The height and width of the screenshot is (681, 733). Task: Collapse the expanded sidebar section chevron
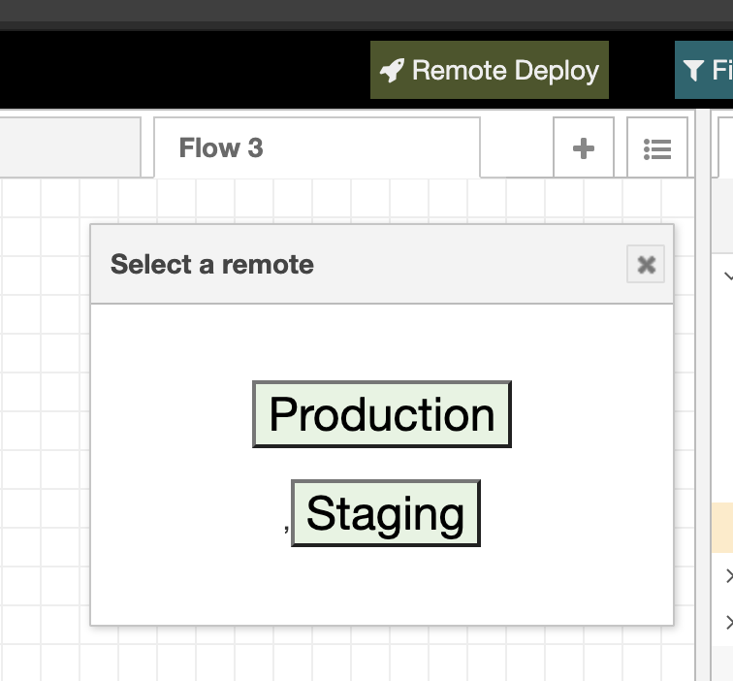pyautogui.click(x=727, y=276)
